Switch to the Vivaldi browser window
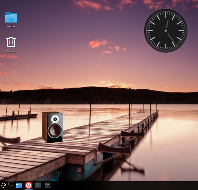 (28, 185)
